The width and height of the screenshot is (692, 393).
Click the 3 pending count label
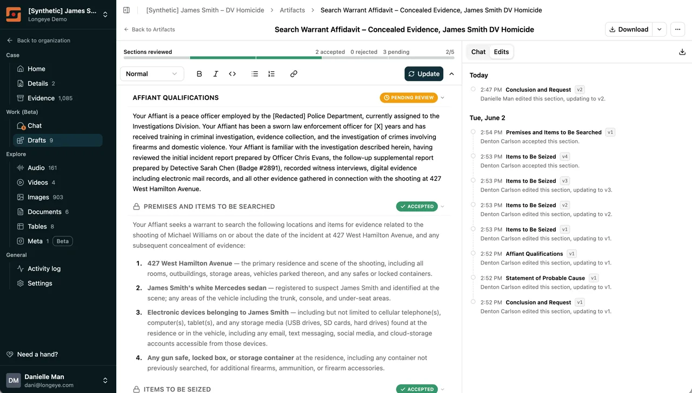coord(396,52)
